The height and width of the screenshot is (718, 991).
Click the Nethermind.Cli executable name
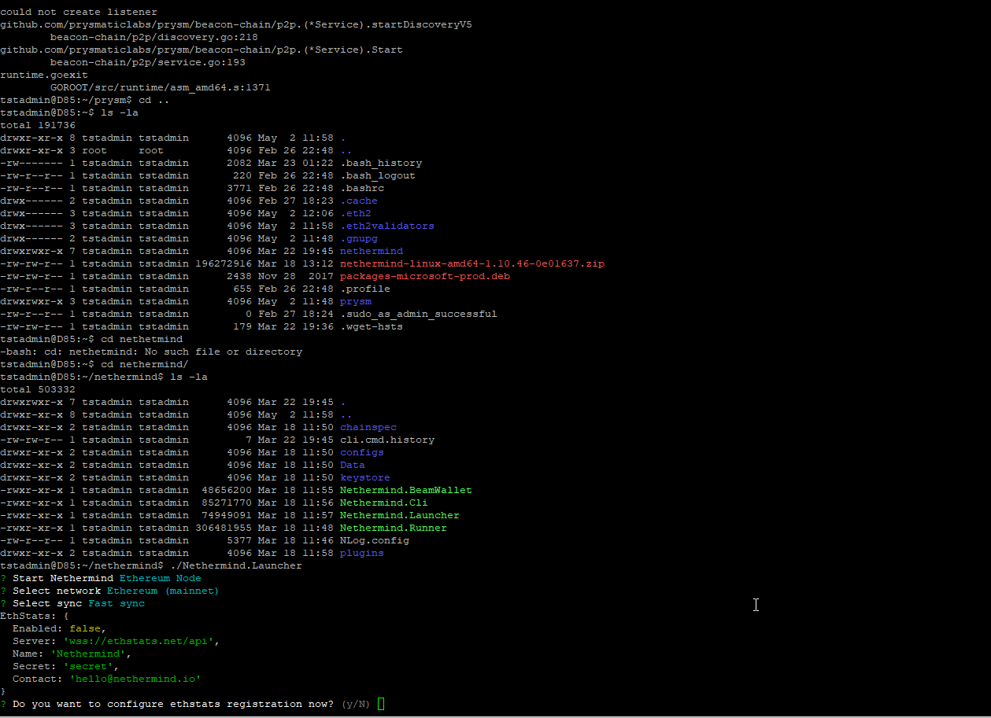(384, 503)
